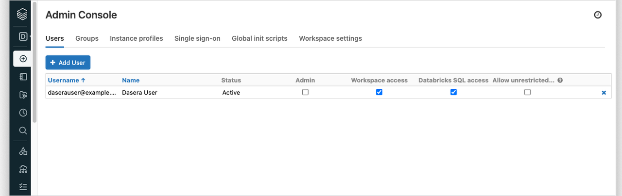Toggle Databricks SQL access checkbox for Dasera User
The height and width of the screenshot is (196, 622).
click(x=453, y=92)
